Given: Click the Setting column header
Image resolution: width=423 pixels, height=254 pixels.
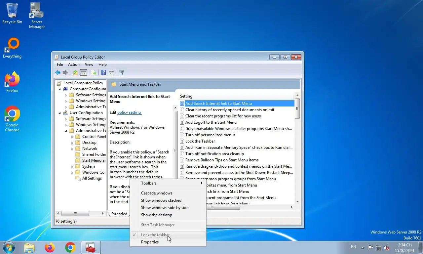Looking at the screenshot, I should 236,96.
